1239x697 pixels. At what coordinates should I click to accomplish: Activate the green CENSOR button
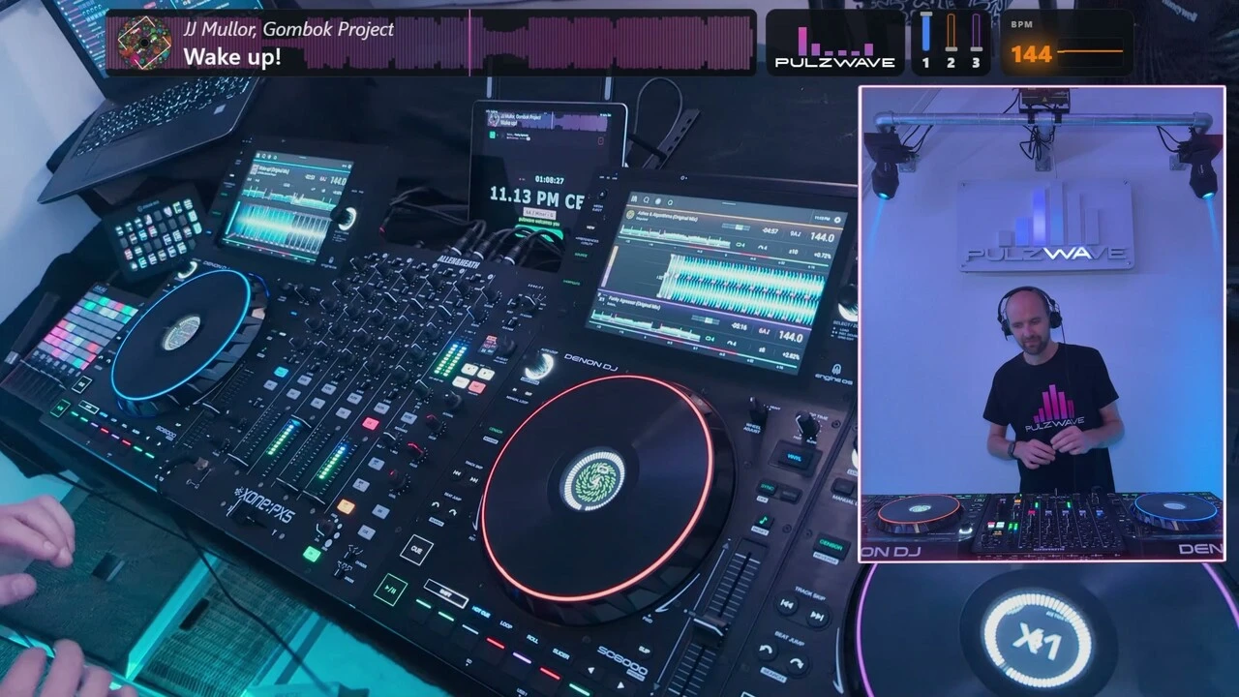(831, 547)
